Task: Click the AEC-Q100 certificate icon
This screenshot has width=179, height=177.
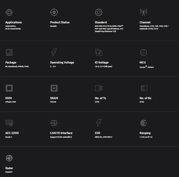Action: tap(9, 123)
